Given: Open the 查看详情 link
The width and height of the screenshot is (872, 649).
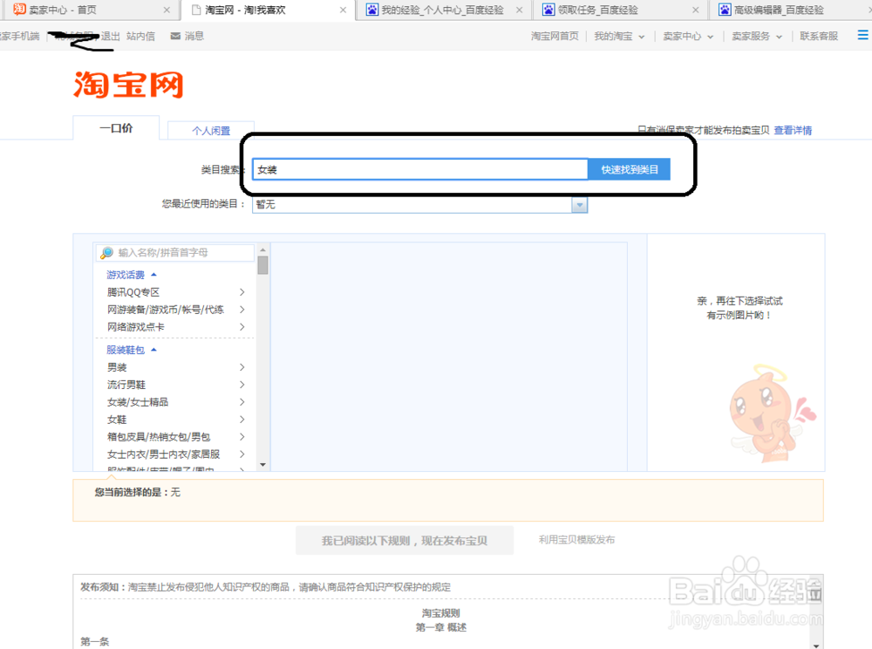Looking at the screenshot, I should pos(793,130).
